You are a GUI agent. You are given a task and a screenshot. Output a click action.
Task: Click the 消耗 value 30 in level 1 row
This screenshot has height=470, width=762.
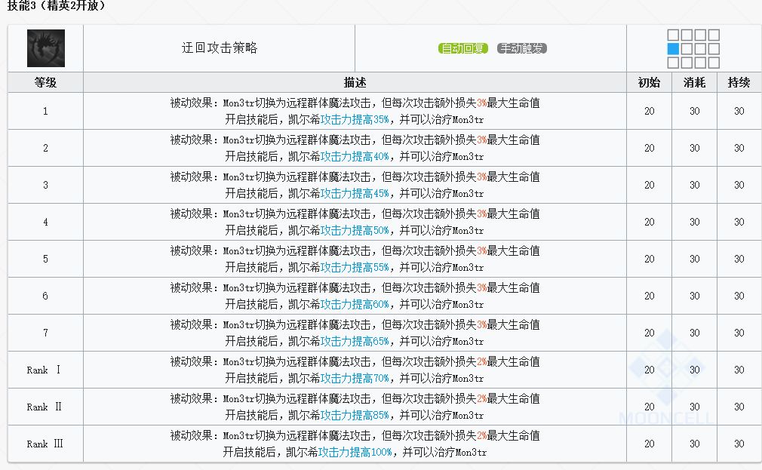point(694,112)
